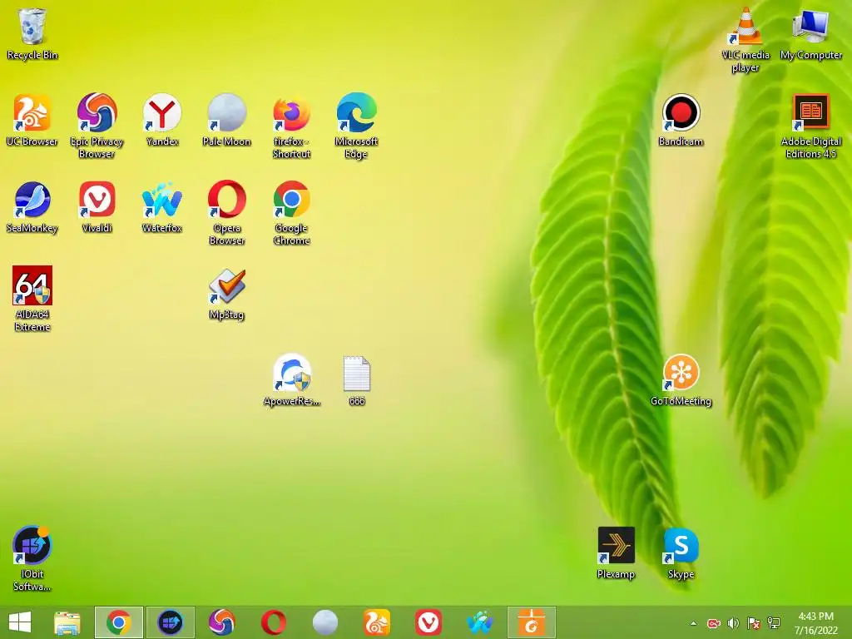Click the Opera Browser desktop icon
This screenshot has width=852, height=639.
[227, 212]
